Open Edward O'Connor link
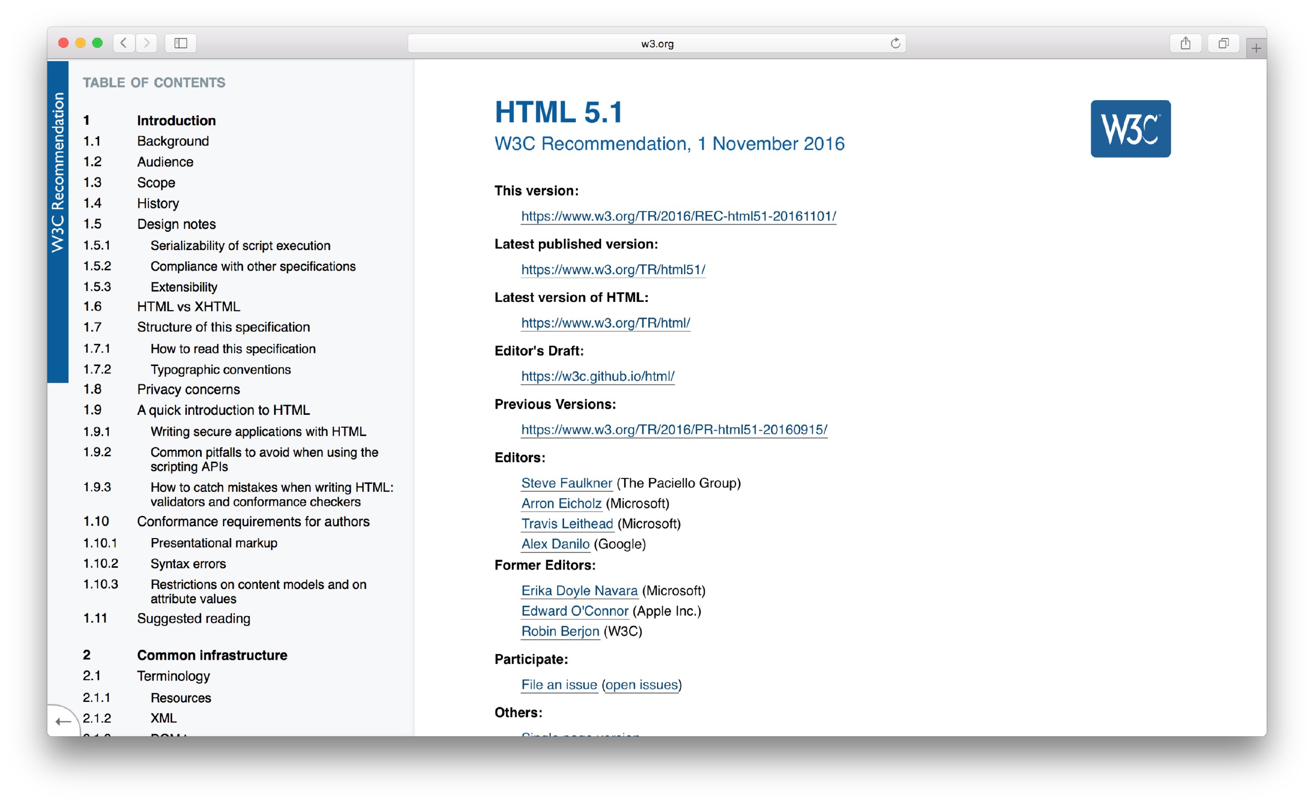The width and height of the screenshot is (1314, 804). point(575,611)
